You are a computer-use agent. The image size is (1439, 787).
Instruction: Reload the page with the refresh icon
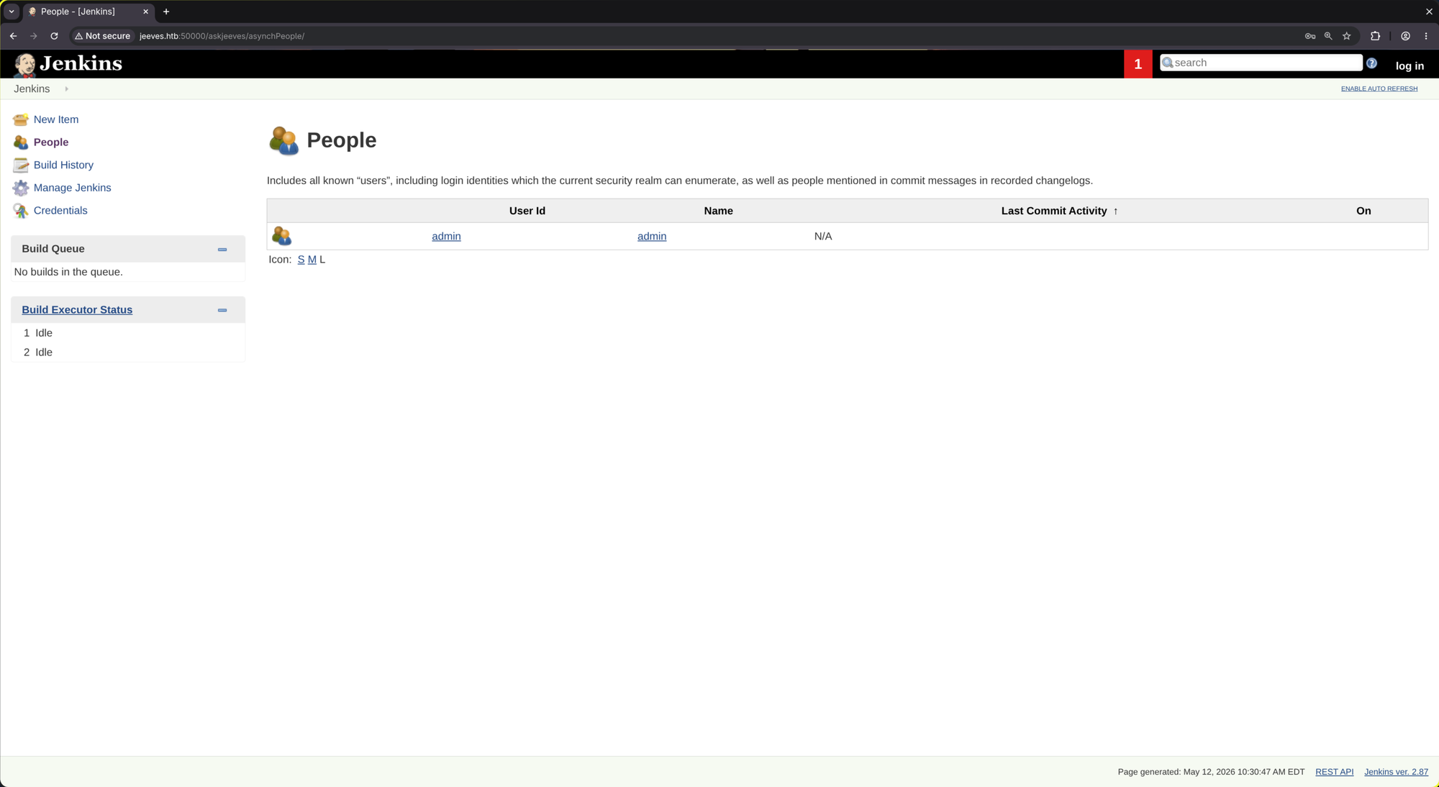click(x=54, y=36)
